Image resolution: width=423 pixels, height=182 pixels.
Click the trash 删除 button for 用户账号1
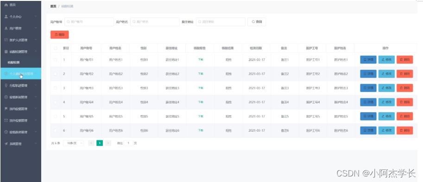(404, 60)
